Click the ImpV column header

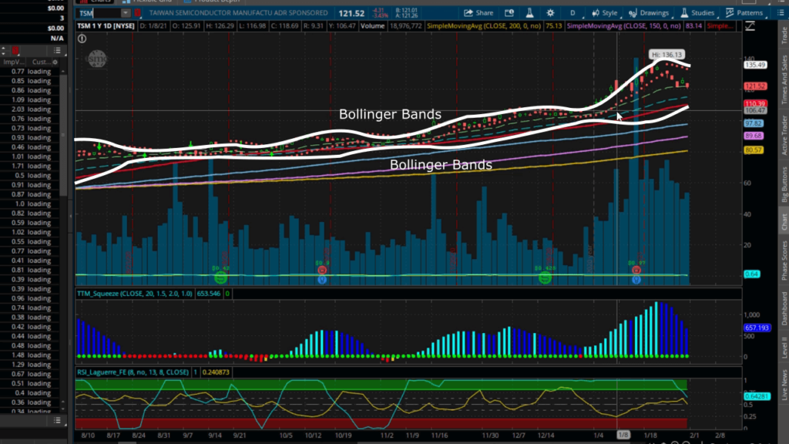click(x=14, y=62)
